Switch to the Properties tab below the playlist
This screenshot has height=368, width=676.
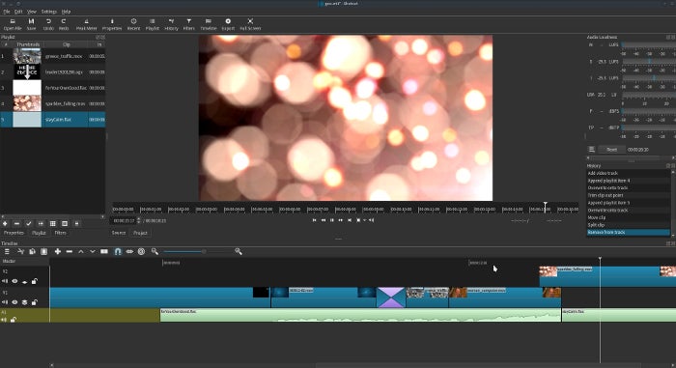[14, 233]
